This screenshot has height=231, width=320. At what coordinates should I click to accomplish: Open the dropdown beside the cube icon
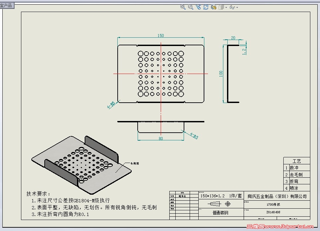226,7
